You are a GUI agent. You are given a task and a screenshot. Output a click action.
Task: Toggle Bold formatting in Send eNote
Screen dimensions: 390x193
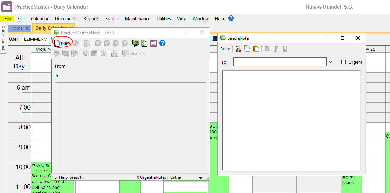coord(267,49)
